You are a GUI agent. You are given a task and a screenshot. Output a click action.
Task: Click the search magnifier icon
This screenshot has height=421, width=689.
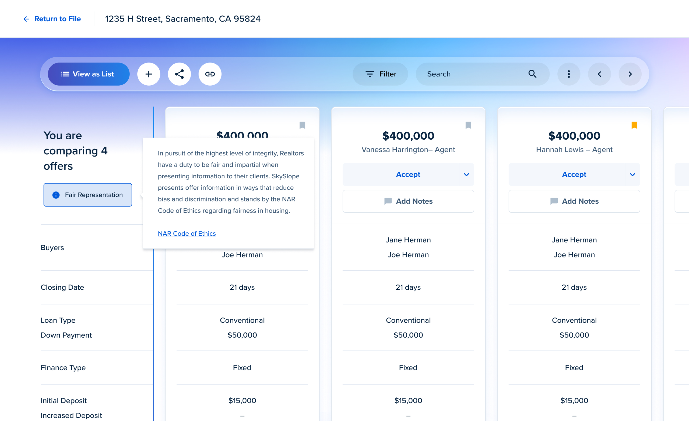[x=532, y=74]
